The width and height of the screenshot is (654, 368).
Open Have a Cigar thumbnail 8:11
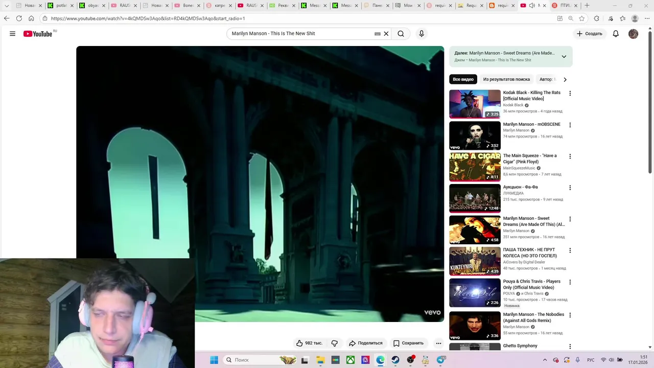tap(475, 167)
